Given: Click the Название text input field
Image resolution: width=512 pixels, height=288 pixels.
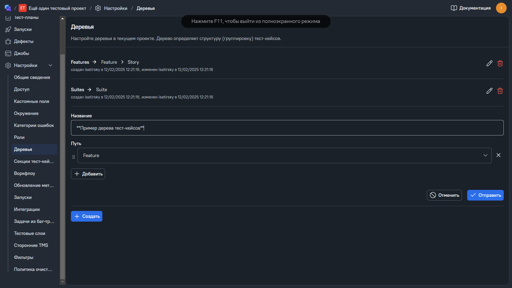Looking at the screenshot, I should coord(287,128).
